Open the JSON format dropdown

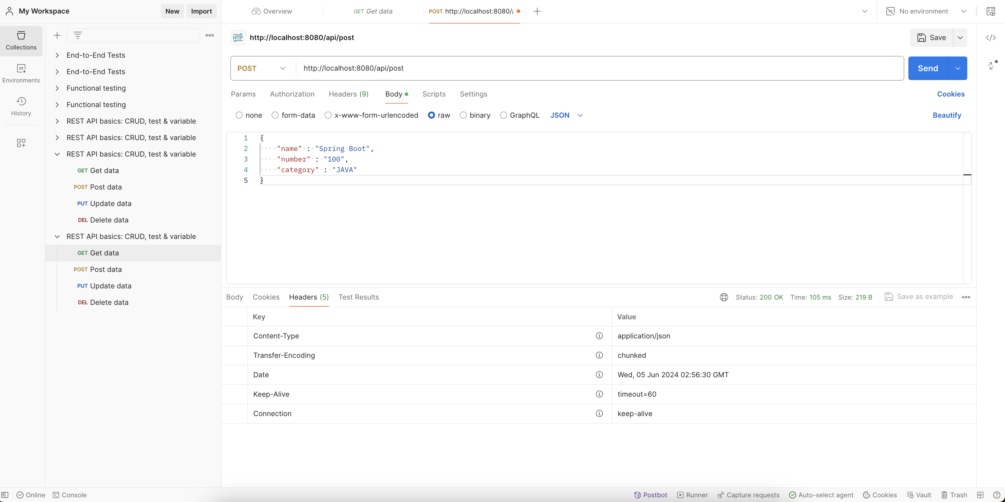(566, 115)
